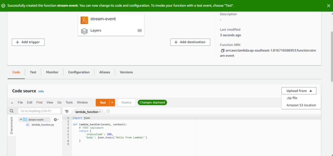Switch to the Test tab

tap(33, 72)
